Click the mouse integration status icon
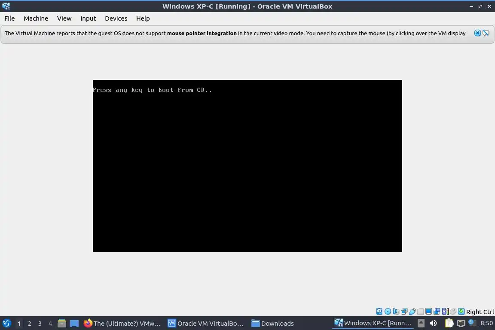The height and width of the screenshot is (330, 495). [x=453, y=312]
